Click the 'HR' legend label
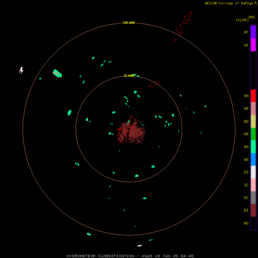Image resolution: width=258 pixels, height=258 pixels. tap(246, 134)
